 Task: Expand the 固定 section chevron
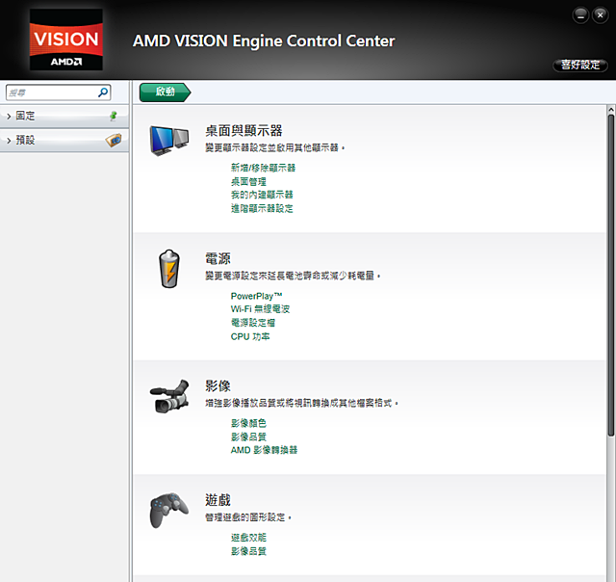click(9, 117)
